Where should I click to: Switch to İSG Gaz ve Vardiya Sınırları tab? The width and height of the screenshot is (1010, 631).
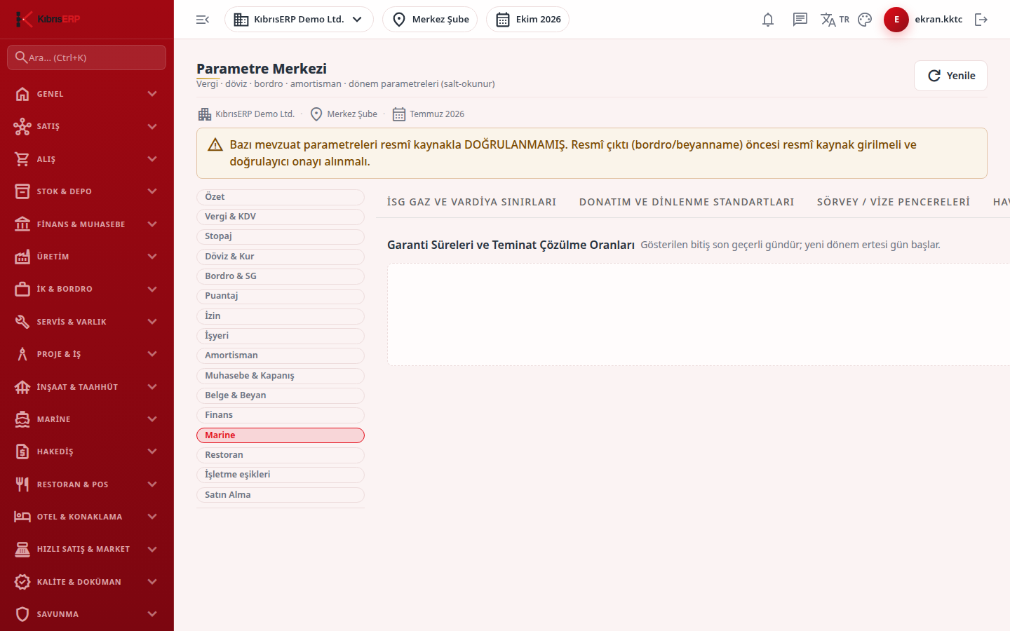[471, 202]
